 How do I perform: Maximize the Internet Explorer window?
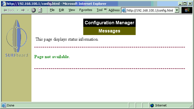pos(185,4)
